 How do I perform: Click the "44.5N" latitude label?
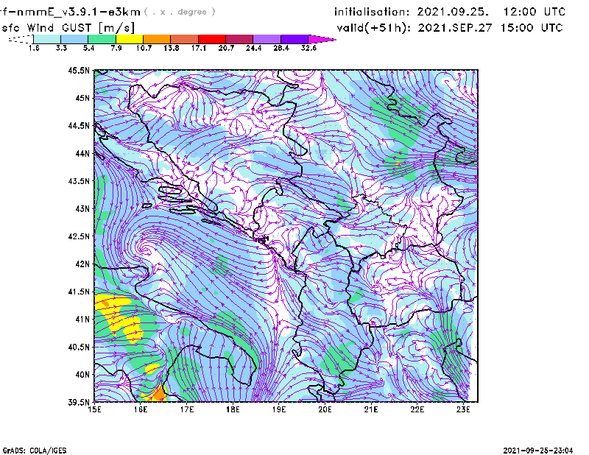[79, 126]
